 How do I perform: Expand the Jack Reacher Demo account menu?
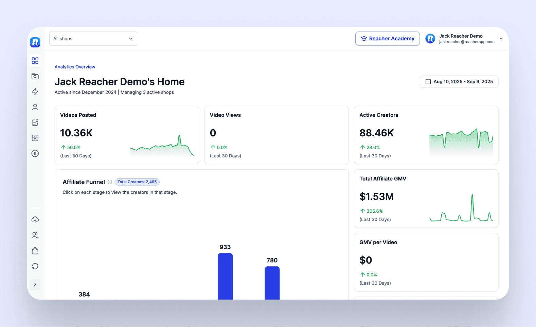click(x=501, y=39)
